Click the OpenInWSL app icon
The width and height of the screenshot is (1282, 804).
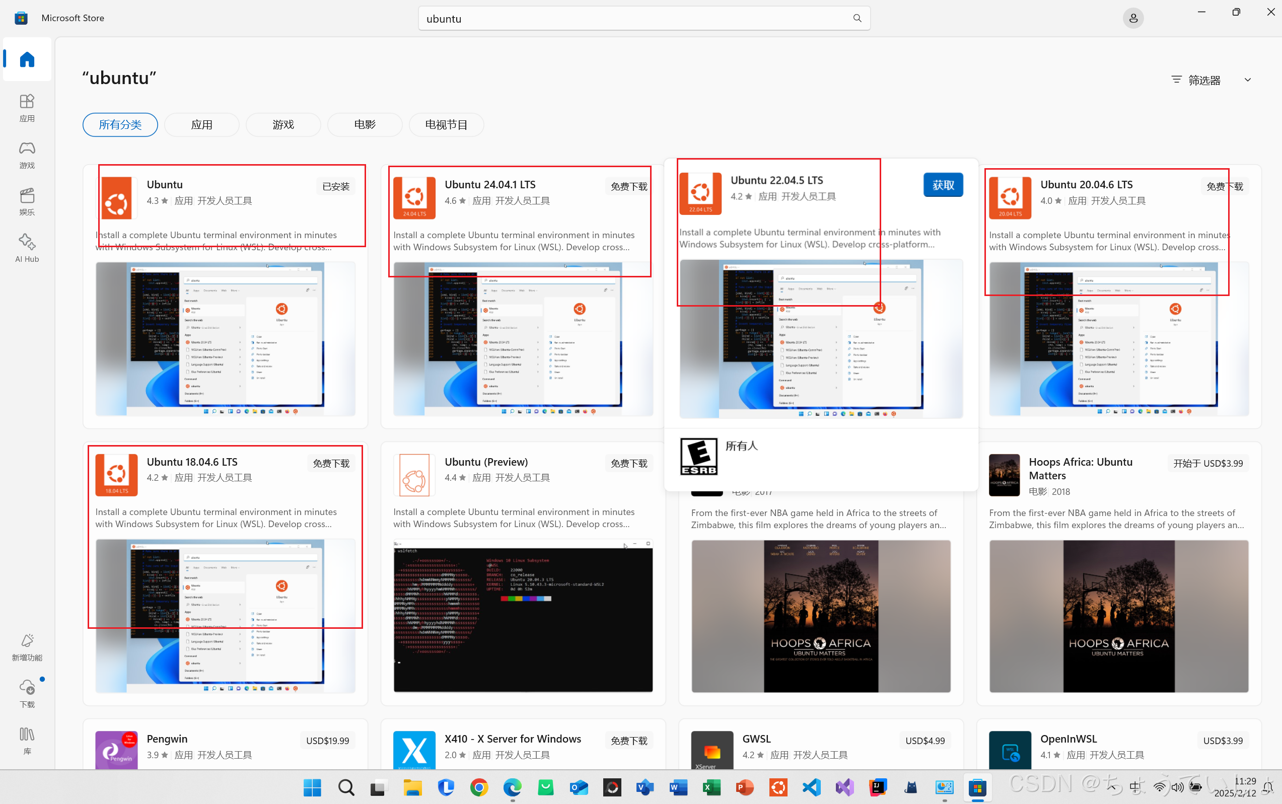(x=1010, y=750)
